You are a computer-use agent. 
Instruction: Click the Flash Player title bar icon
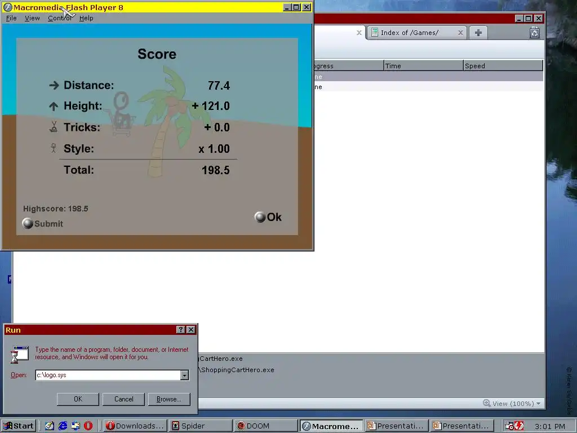[x=7, y=7]
